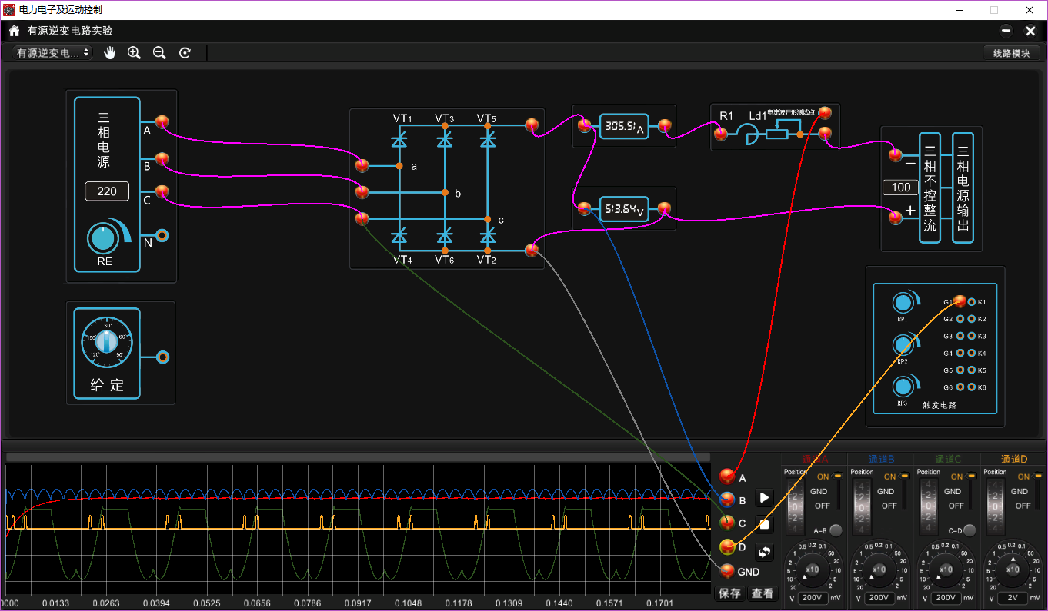Close the experiment panel with X
1048x611 pixels.
pos(1030,31)
